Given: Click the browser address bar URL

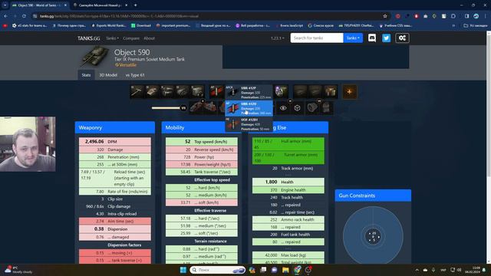Looking at the screenshot, I should click(119, 16).
